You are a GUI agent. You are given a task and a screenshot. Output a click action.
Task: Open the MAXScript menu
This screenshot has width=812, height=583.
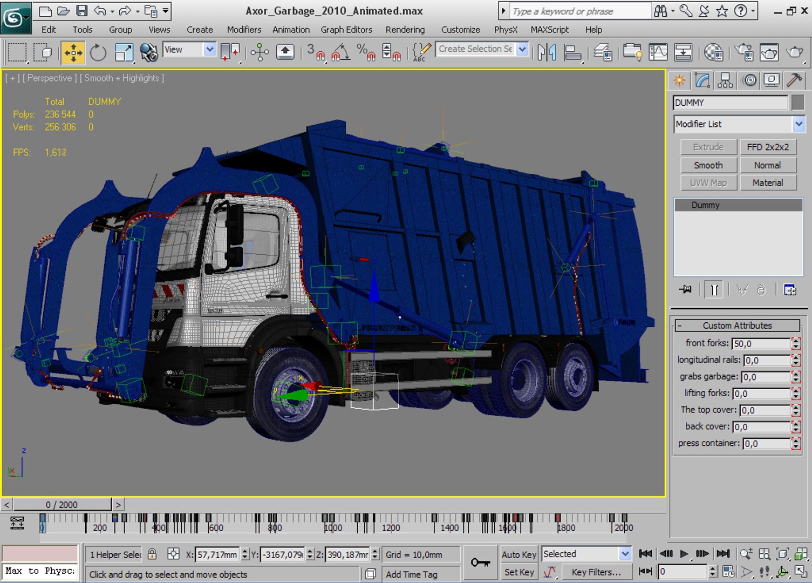coord(550,30)
